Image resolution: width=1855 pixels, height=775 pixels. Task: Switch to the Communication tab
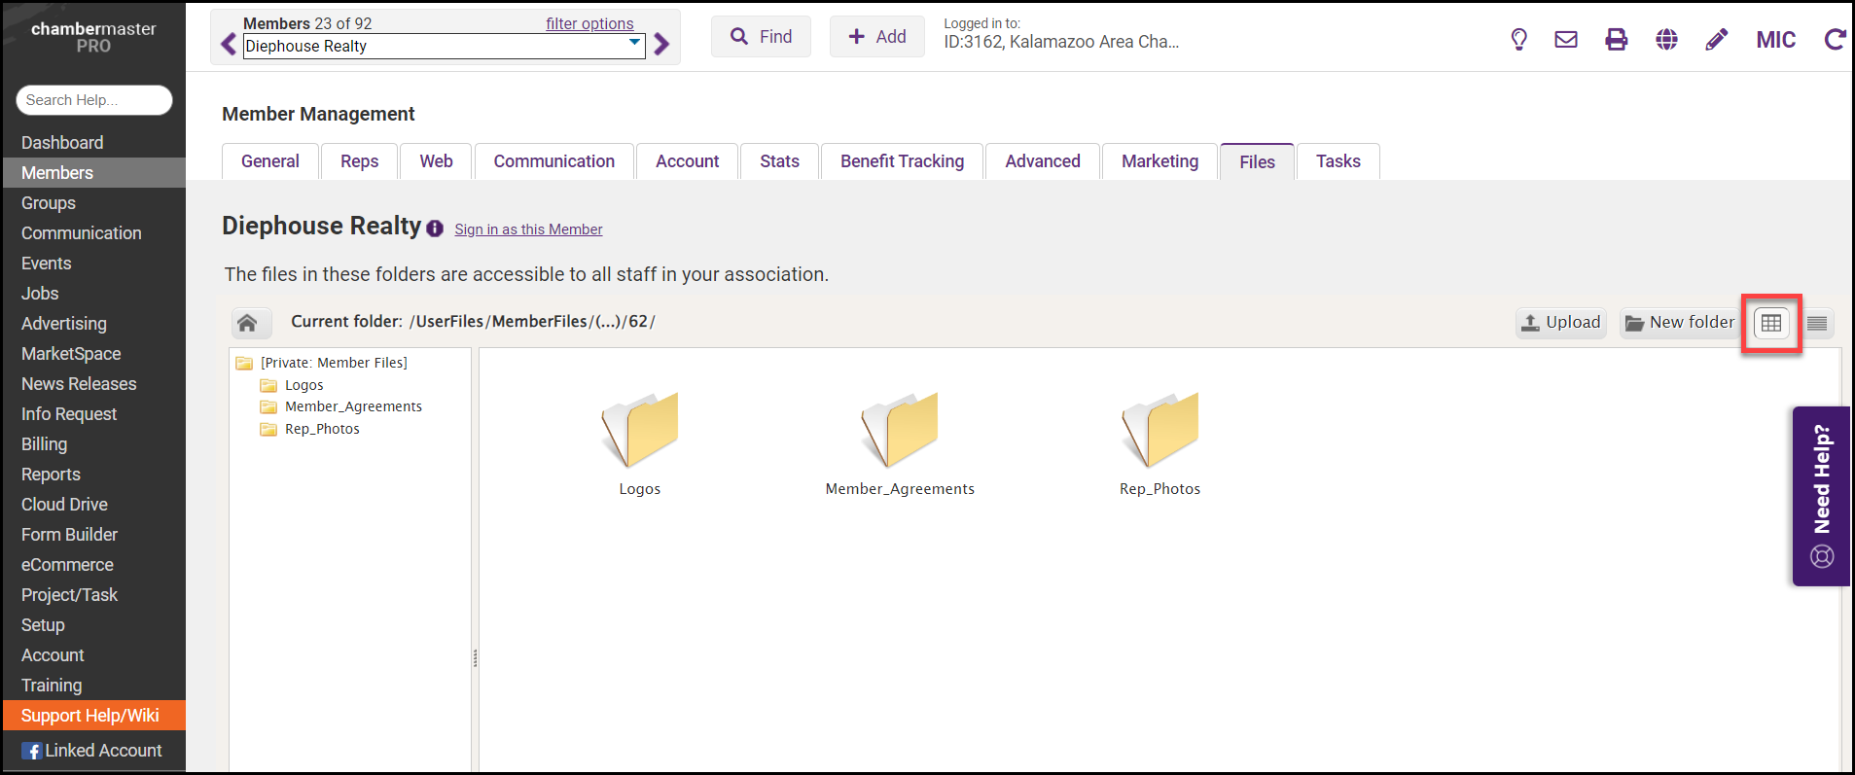point(553,161)
